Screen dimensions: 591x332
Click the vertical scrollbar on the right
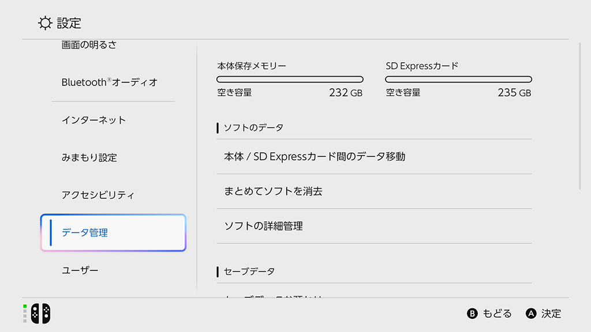[x=580, y=115]
